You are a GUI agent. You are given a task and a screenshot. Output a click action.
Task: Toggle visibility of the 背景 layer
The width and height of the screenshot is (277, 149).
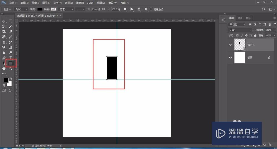point(230,57)
